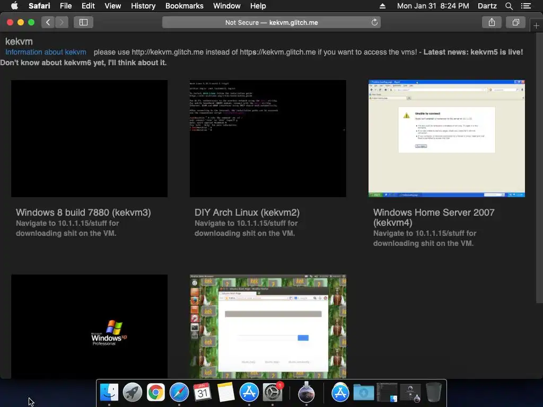Image resolution: width=543 pixels, height=407 pixels.
Task: Click 'Latest news: kekvm5 is live!' text
Action: point(473,52)
